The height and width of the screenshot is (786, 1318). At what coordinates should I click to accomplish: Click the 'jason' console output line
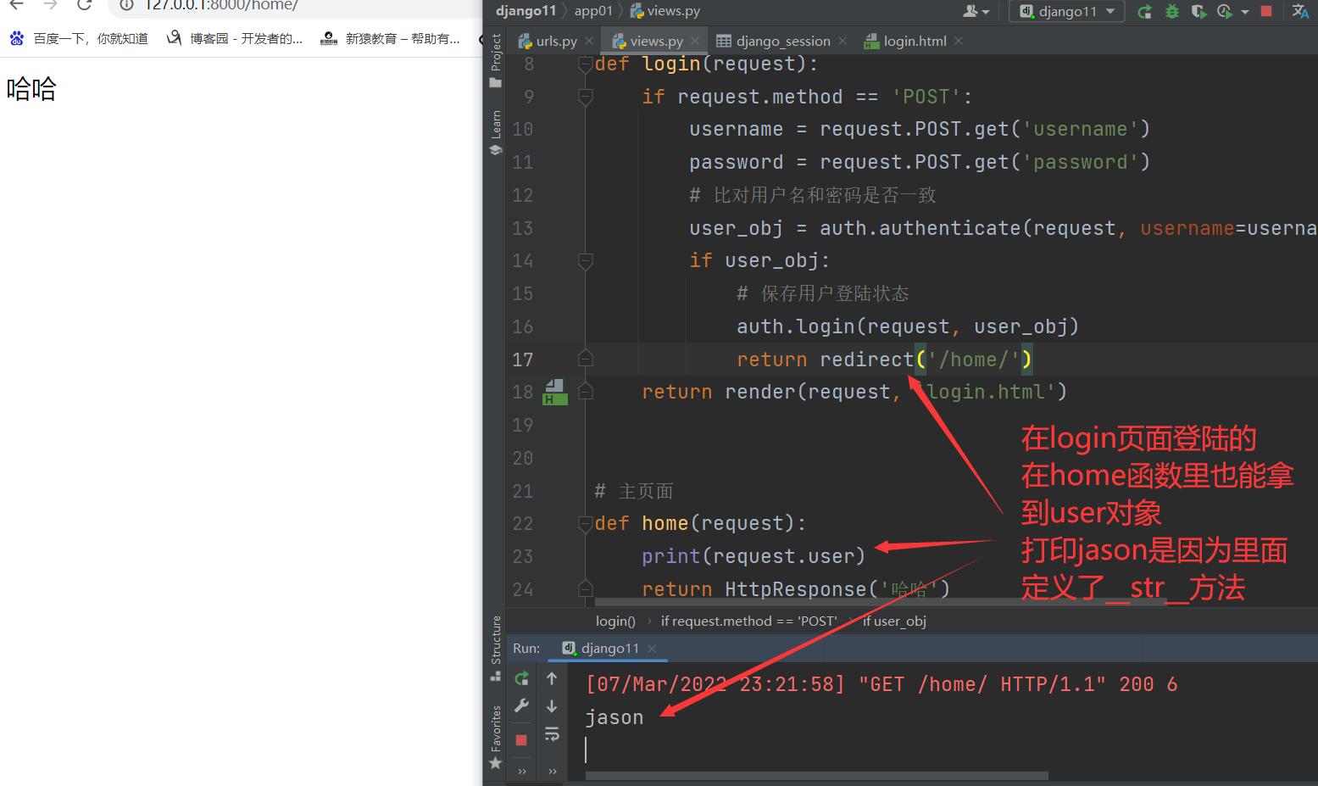615,717
